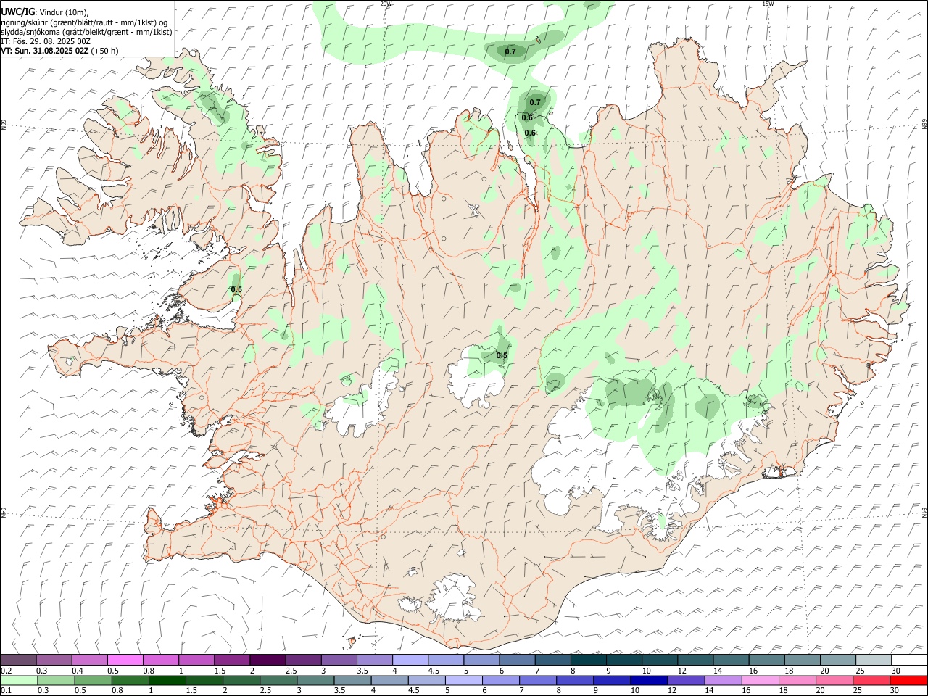Pick the white 30 snow legend swatch
The height and width of the screenshot is (696, 928).
pos(908,660)
